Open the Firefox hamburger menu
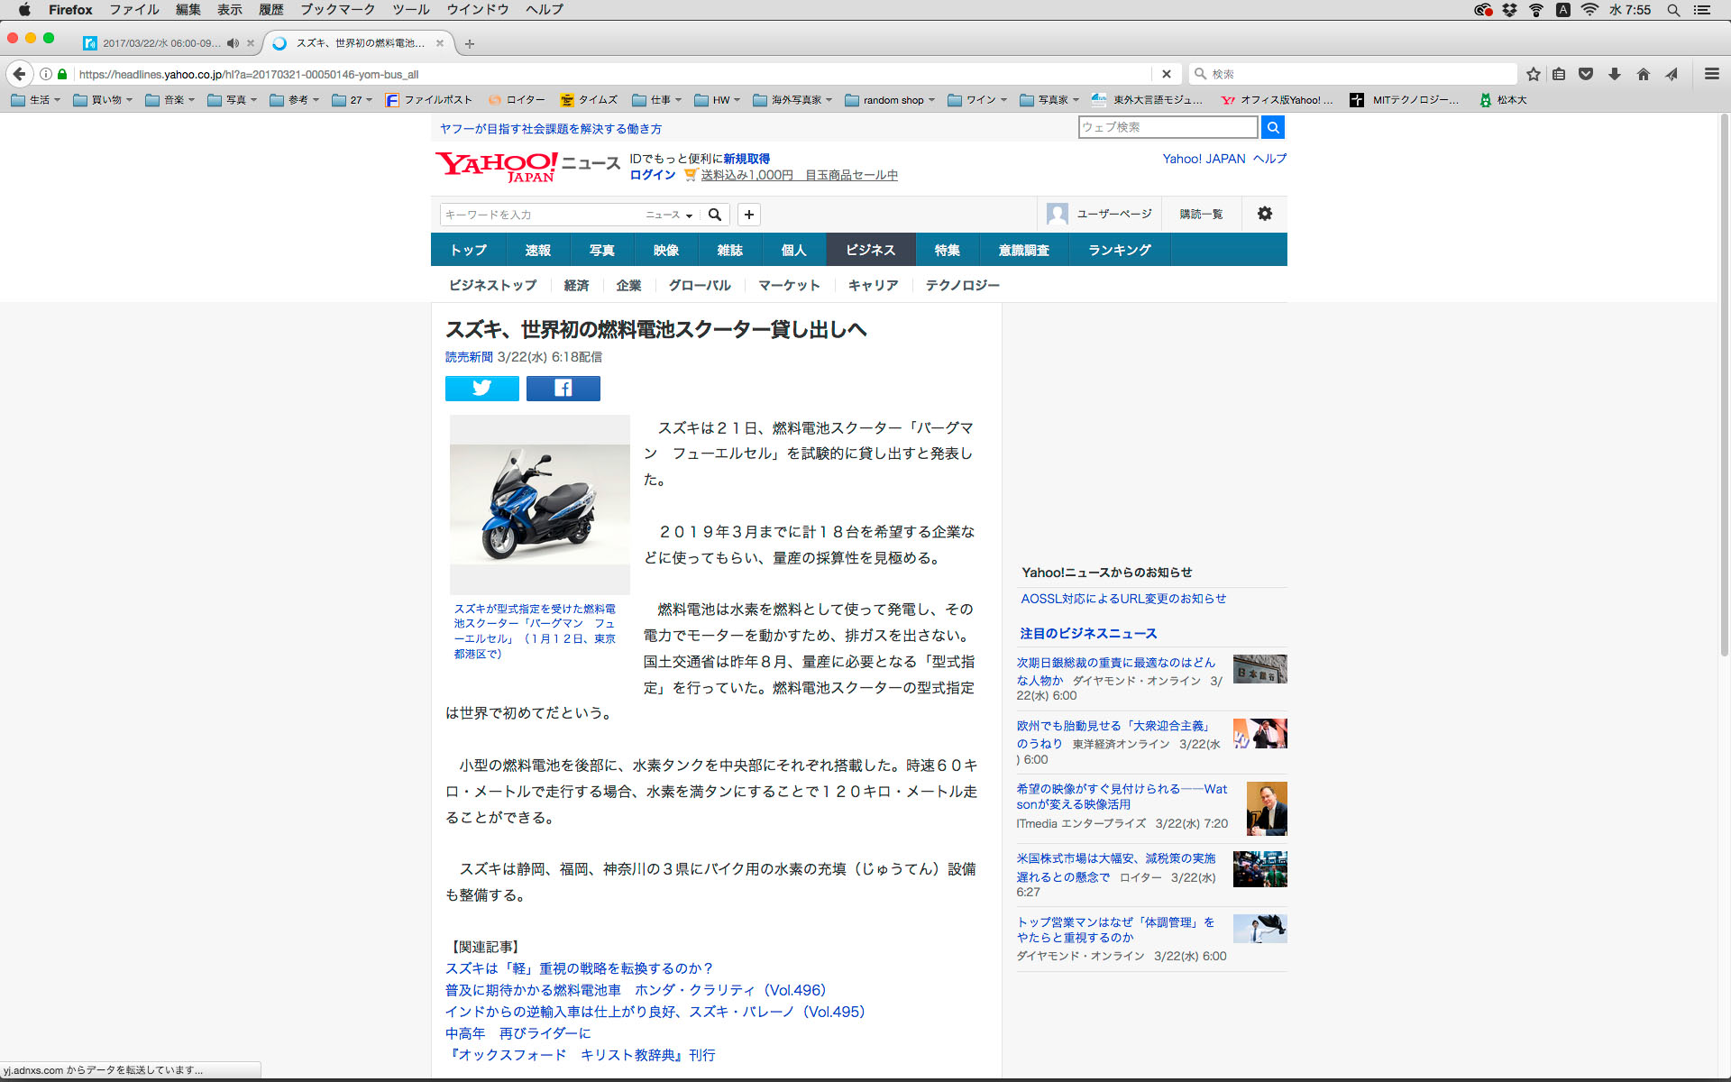1731x1082 pixels. pyautogui.click(x=1711, y=74)
